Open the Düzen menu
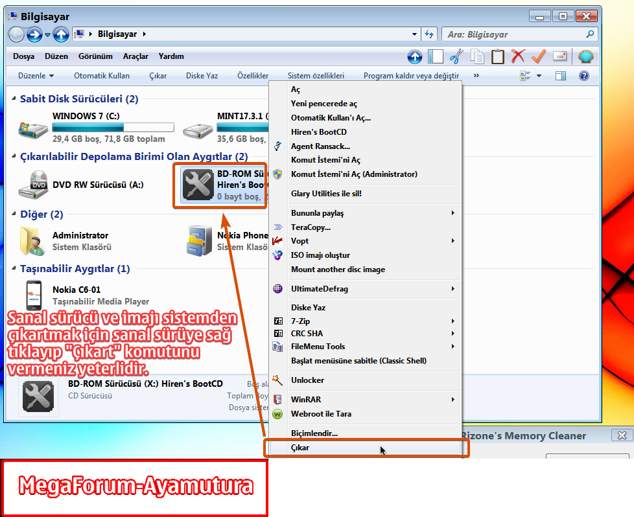The width and height of the screenshot is (634, 517). tap(56, 56)
